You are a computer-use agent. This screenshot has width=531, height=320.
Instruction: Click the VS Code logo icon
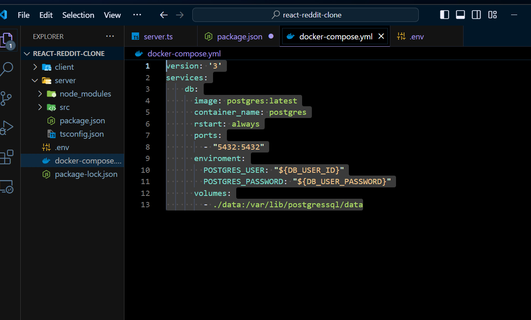tap(4, 15)
